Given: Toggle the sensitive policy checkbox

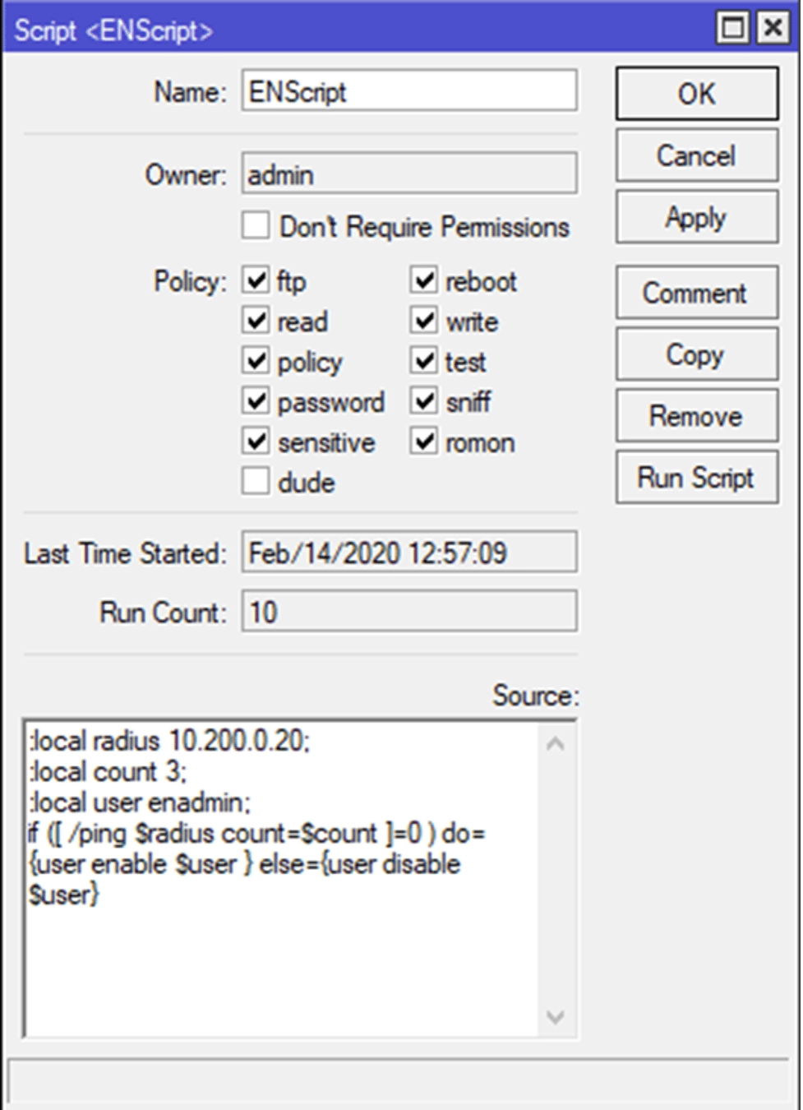Looking at the screenshot, I should (256, 442).
